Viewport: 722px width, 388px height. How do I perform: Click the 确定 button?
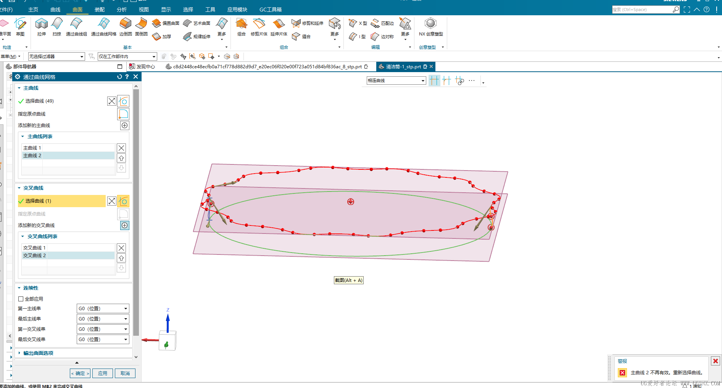coord(80,374)
